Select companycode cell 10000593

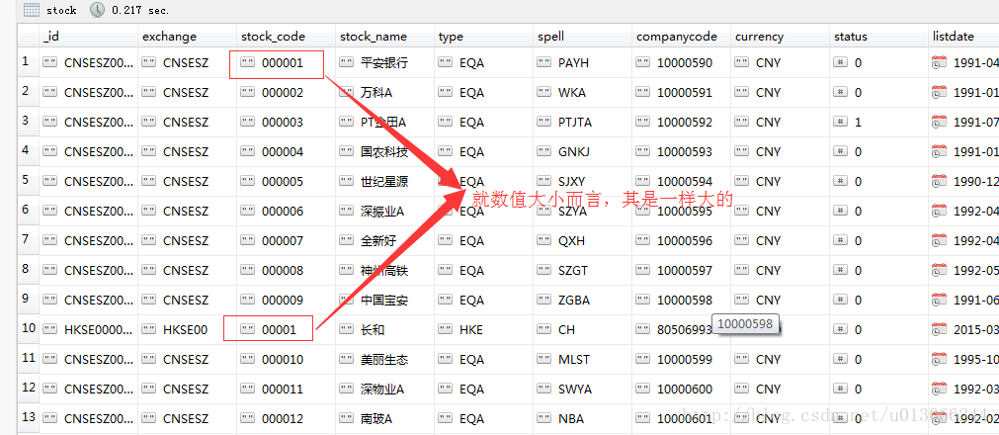[x=681, y=152]
